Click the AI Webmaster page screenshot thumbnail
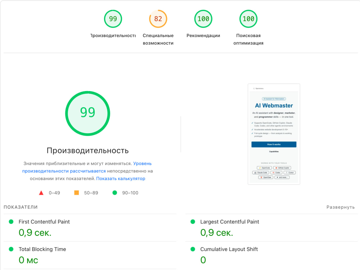360x270 pixels. point(274,134)
